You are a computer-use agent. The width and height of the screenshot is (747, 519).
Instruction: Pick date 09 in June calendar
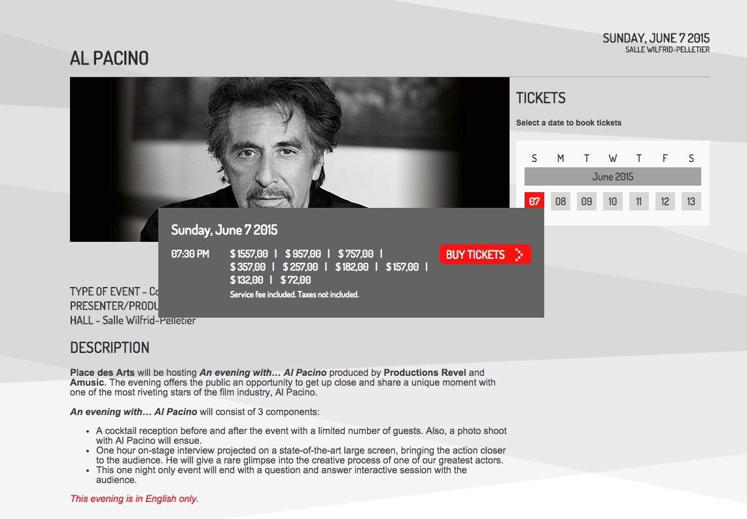(587, 201)
